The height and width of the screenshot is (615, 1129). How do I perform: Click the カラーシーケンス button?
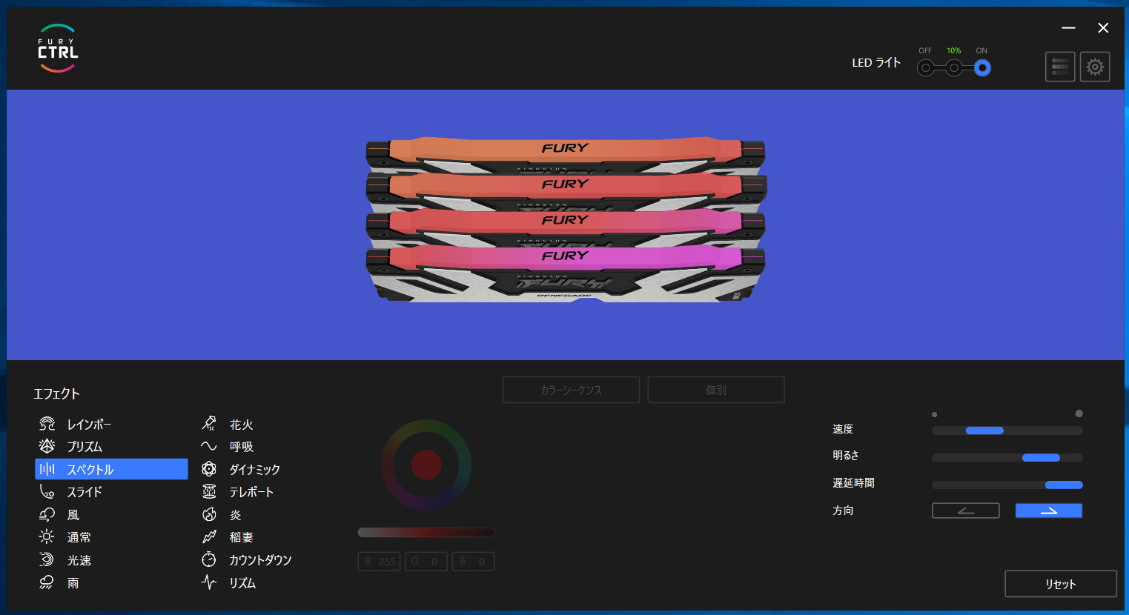point(571,390)
